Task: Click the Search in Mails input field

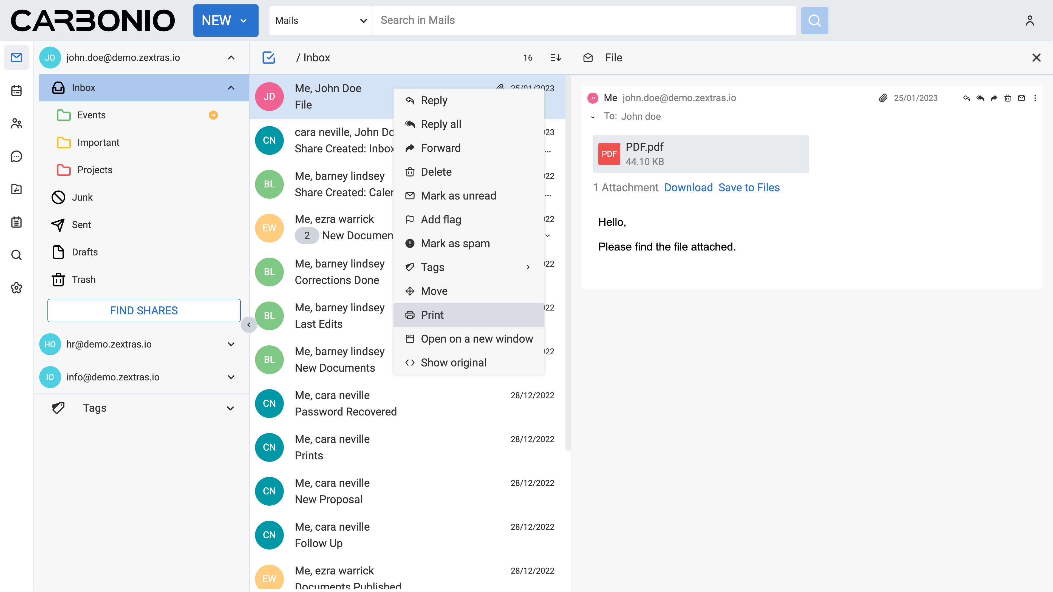Action: pos(583,21)
